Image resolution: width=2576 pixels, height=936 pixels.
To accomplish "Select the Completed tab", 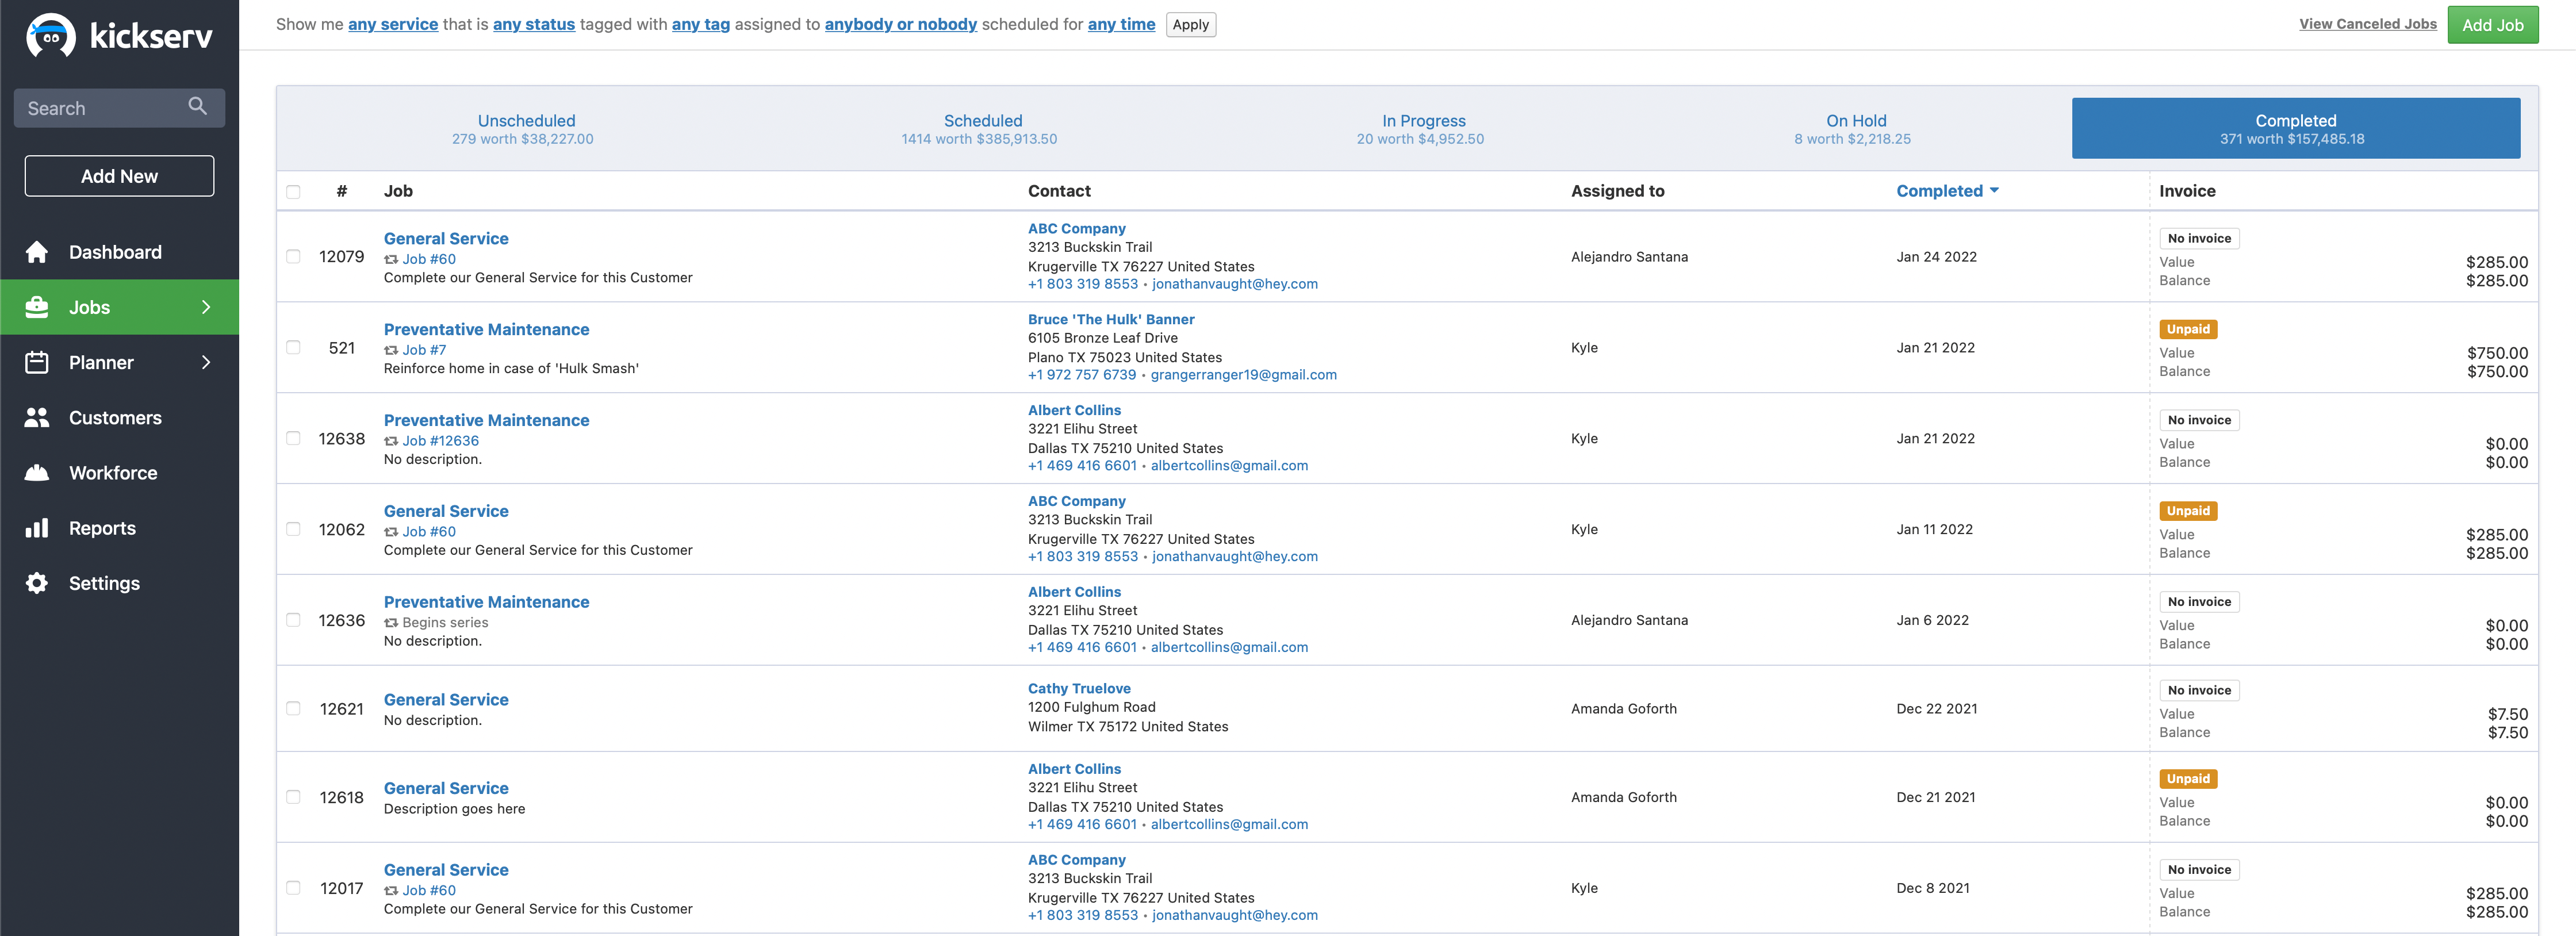I will (x=2295, y=129).
